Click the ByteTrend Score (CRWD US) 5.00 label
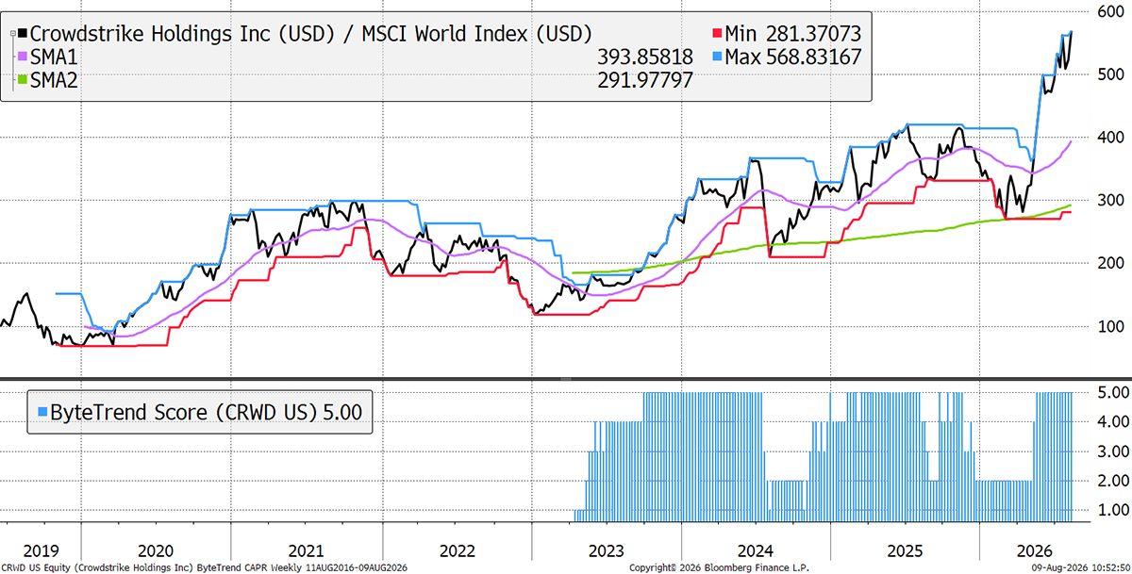This screenshot has width=1132, height=574. 205,411
